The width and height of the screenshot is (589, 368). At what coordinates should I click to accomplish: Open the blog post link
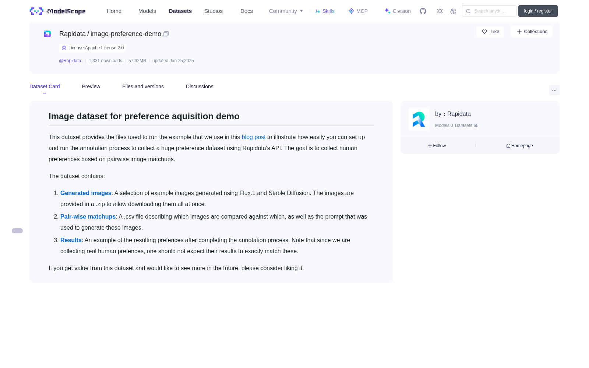coord(254,137)
